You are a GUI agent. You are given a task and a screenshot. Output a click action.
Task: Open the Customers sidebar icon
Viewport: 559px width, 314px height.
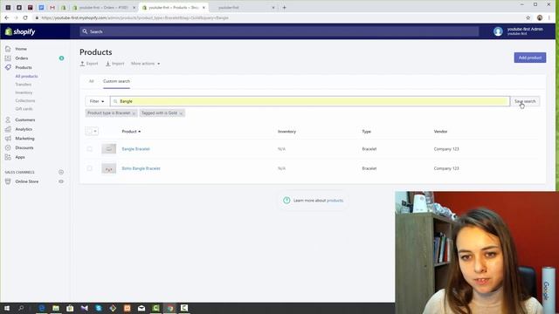8,120
